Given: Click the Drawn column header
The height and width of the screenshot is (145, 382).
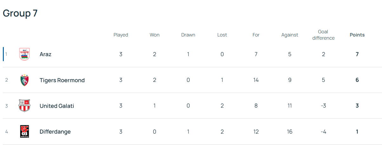Looking at the screenshot, I should tap(188, 35).
